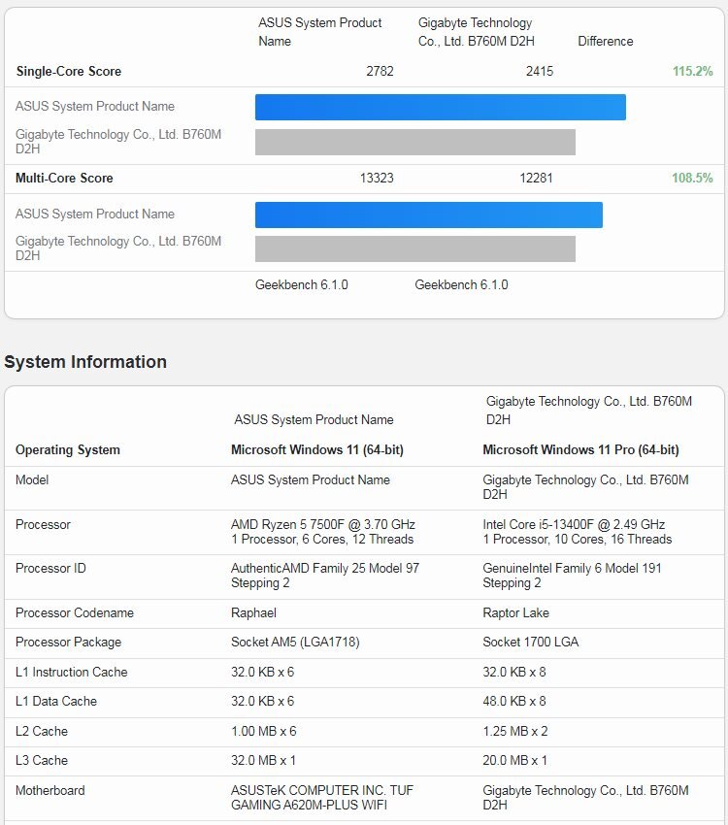The image size is (728, 825).
Task: Click Socket 1700 LGA cell
Action: (530, 642)
